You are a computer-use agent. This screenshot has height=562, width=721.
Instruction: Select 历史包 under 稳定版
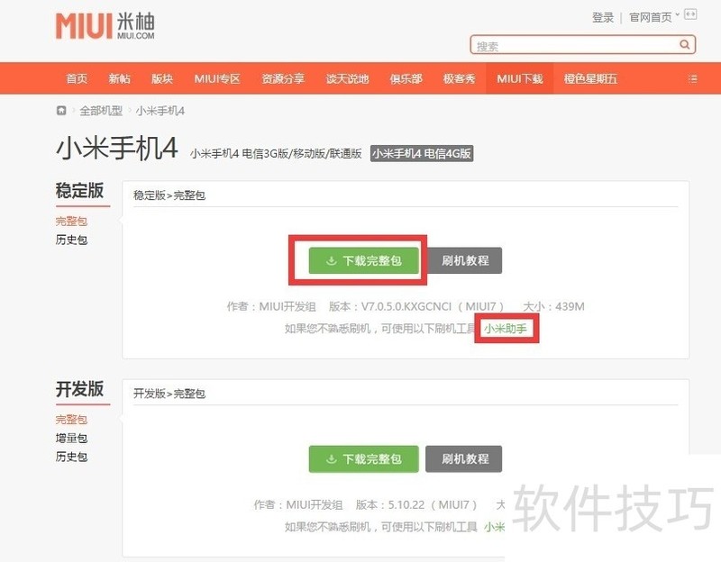(71, 240)
